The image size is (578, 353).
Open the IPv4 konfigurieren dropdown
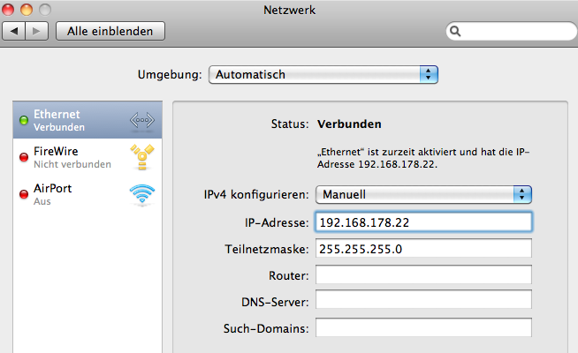tap(423, 194)
